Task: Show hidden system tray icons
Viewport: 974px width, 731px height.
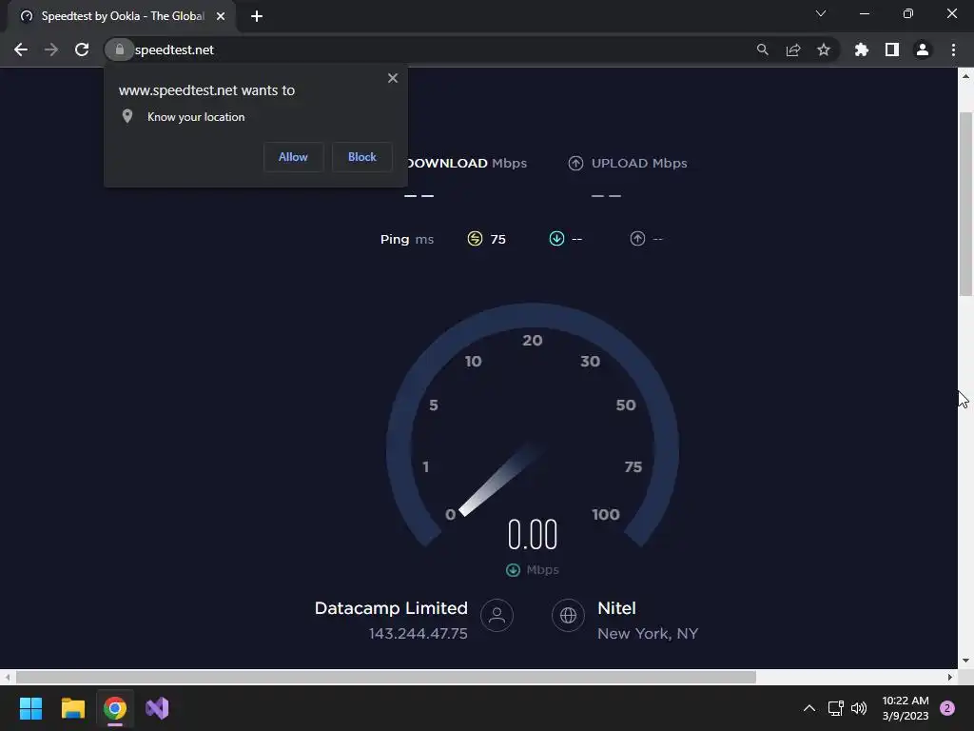Action: [x=809, y=708]
